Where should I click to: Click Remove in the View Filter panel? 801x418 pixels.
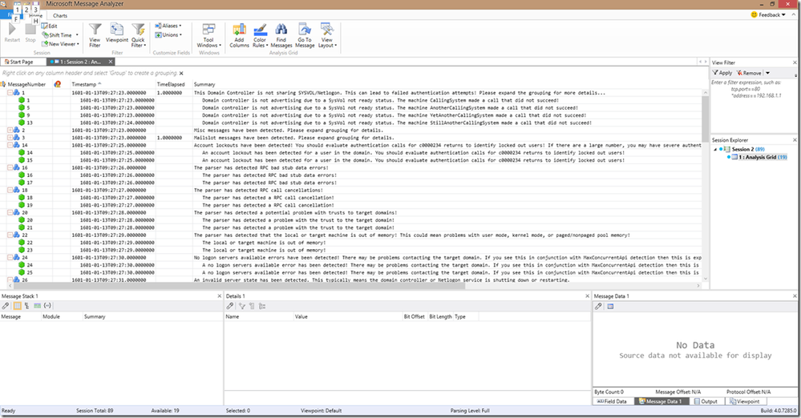coord(749,73)
